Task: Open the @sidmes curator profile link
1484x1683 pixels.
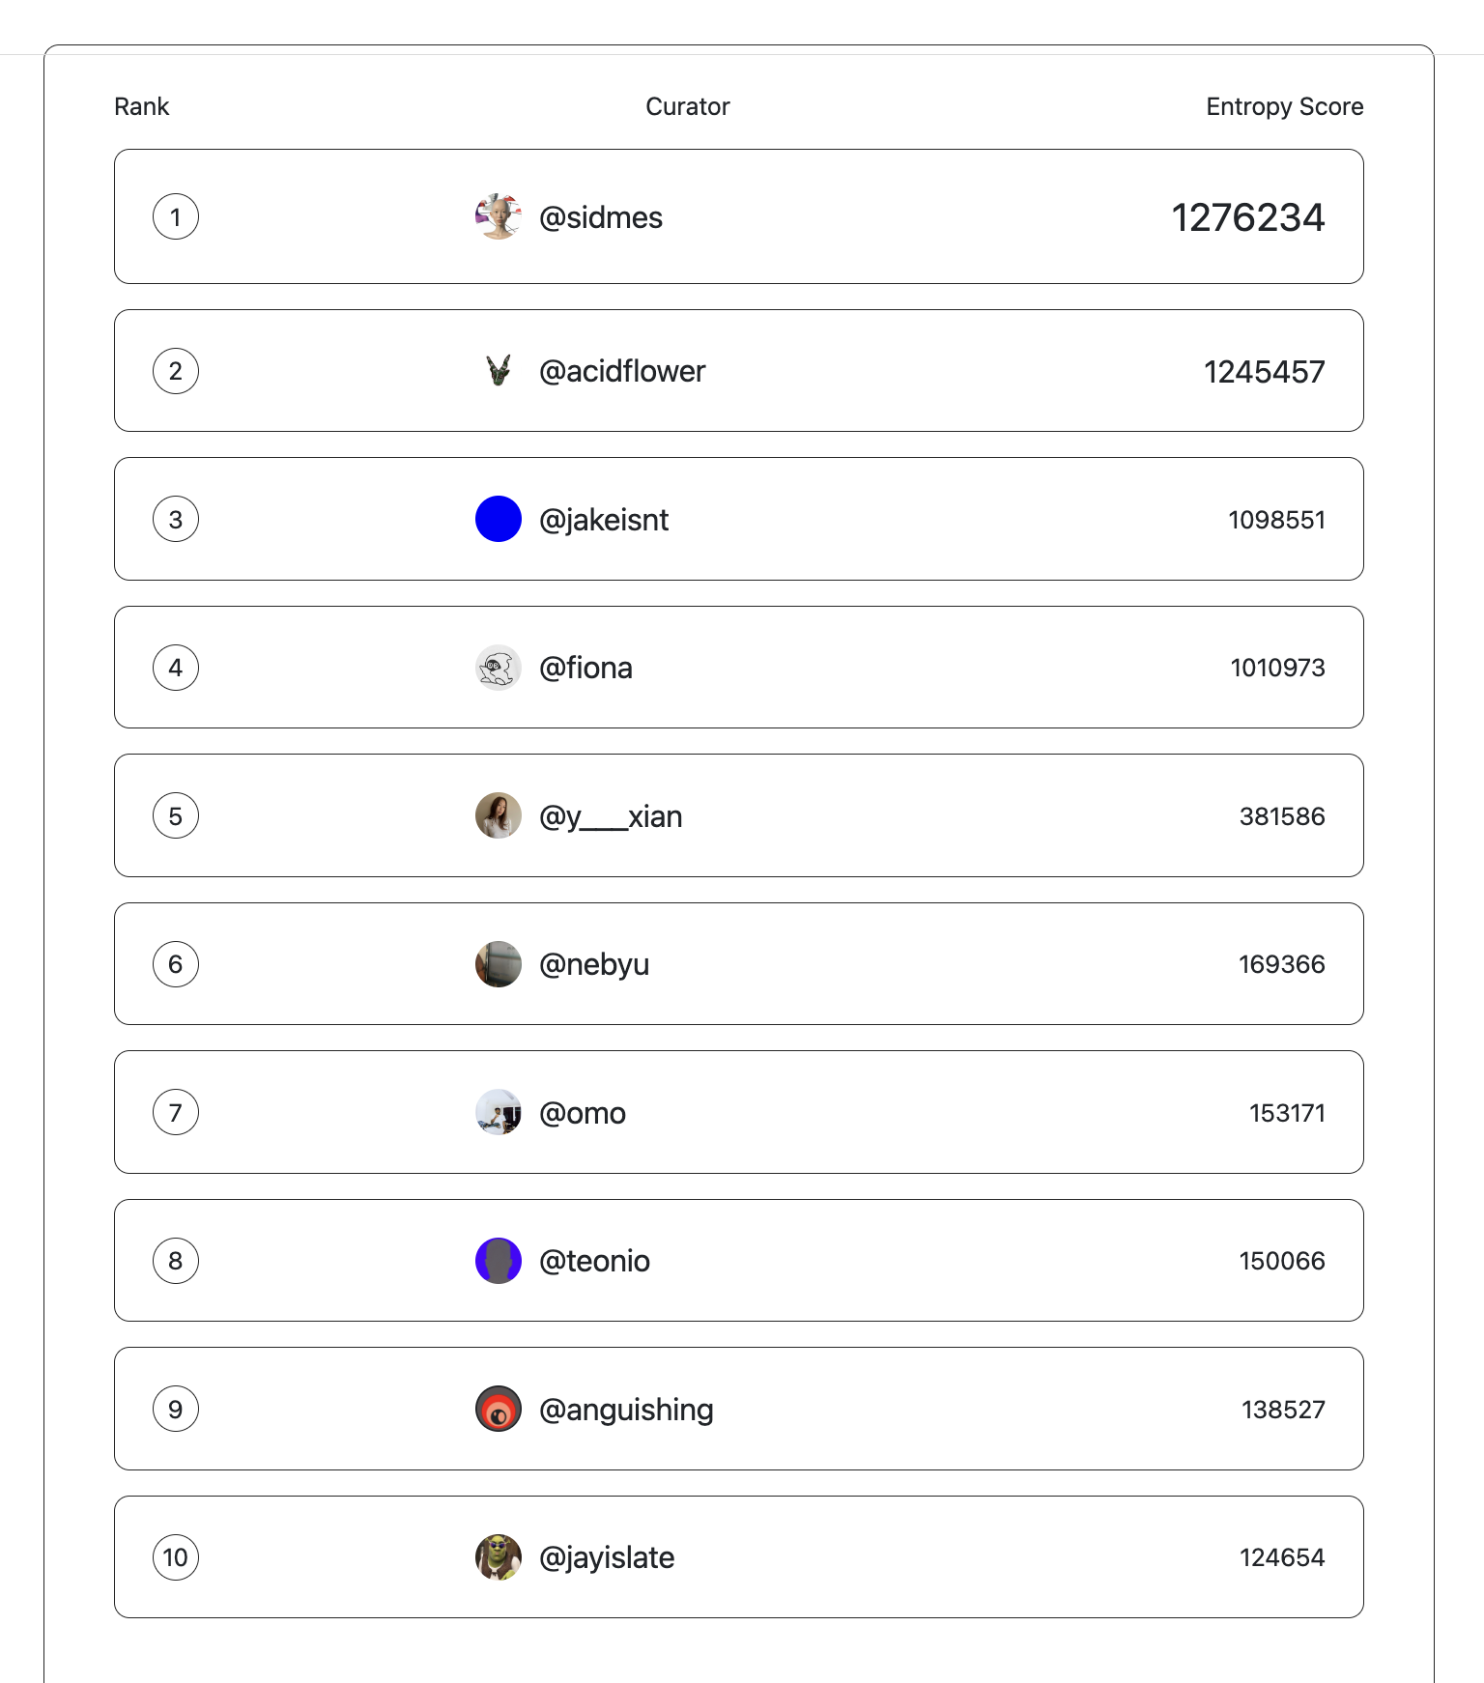Action: pyautogui.click(x=600, y=217)
